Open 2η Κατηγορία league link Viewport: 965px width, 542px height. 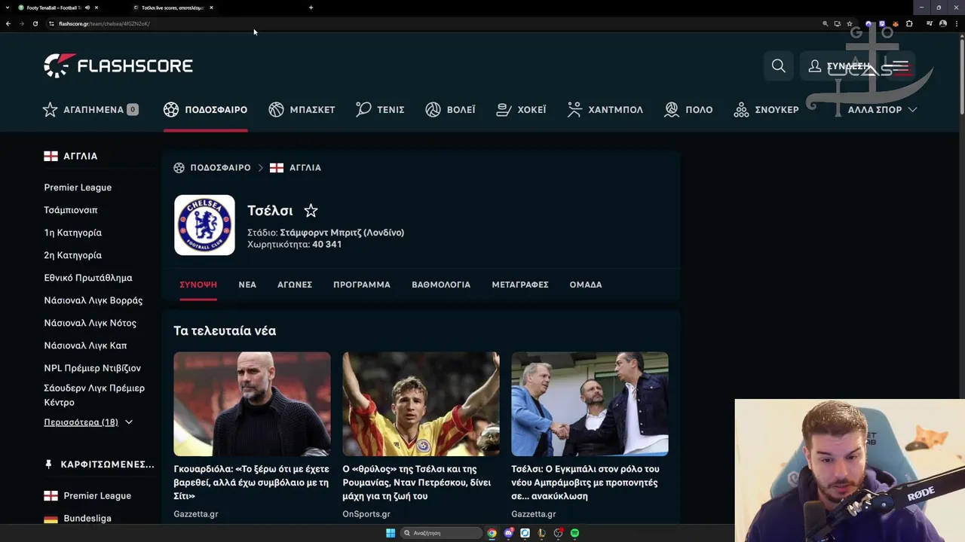(73, 255)
